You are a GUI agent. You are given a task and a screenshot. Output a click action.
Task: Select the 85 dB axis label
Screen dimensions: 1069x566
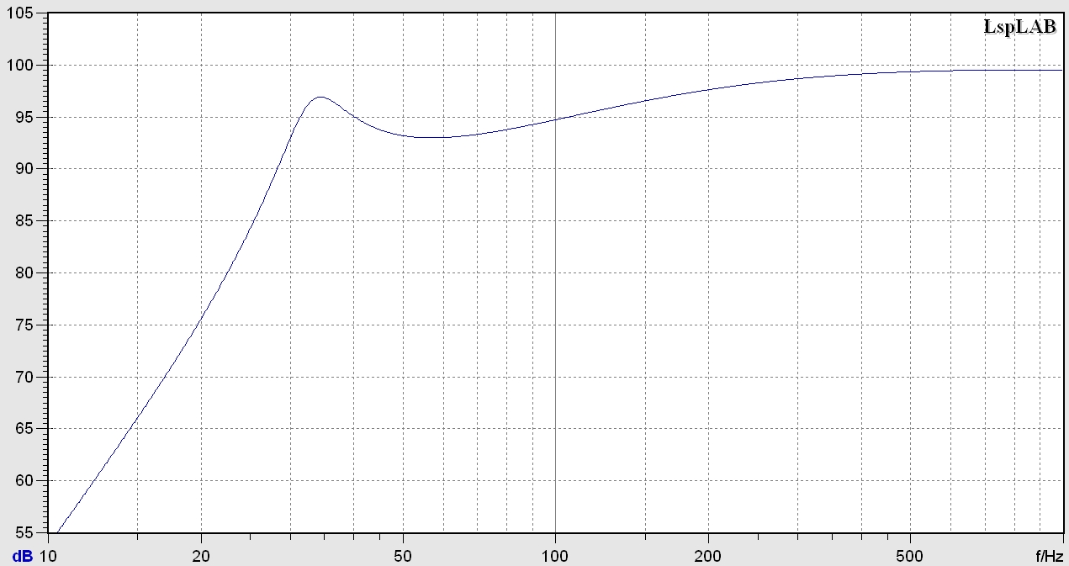pos(25,221)
